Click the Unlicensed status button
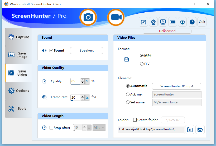 [x=167, y=31]
